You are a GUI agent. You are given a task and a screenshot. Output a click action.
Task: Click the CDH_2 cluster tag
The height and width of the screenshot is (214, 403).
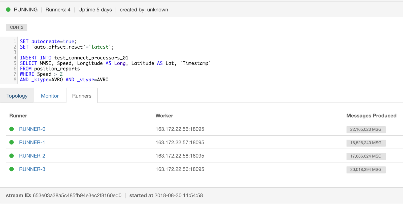pos(17,27)
